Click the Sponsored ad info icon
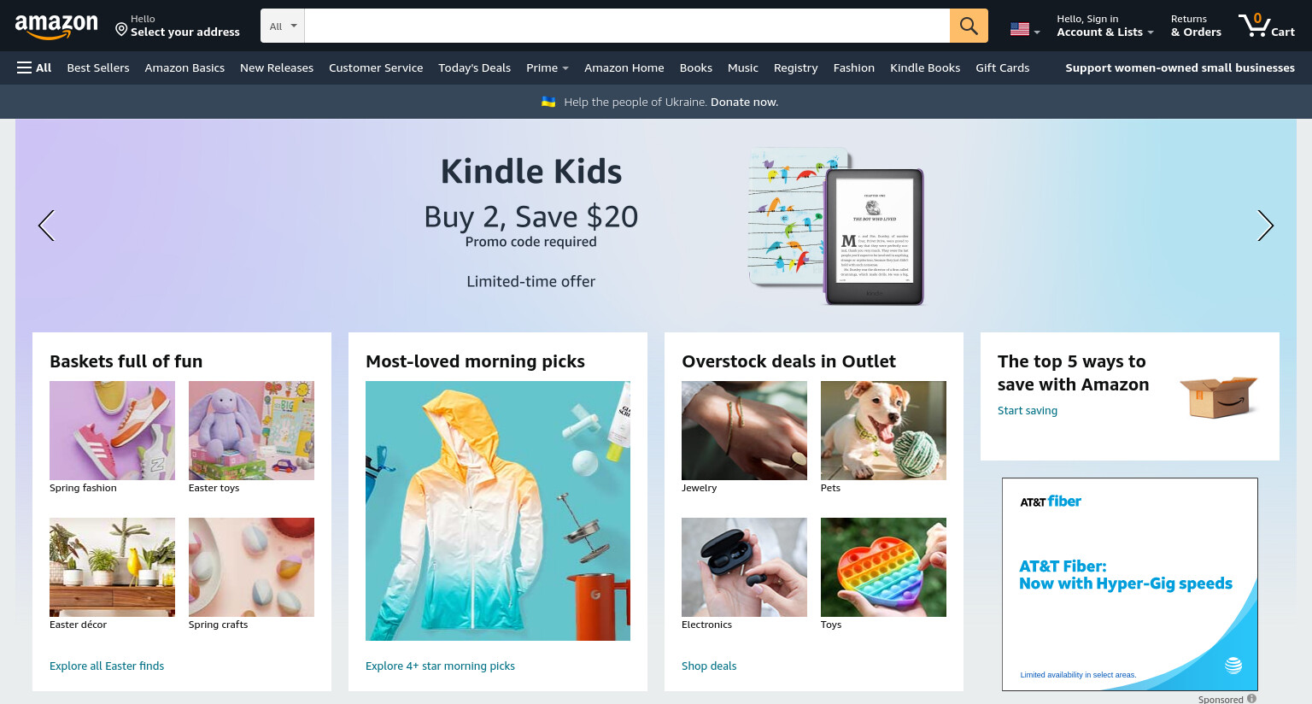Screen dimensions: 1312x704 [1251, 699]
